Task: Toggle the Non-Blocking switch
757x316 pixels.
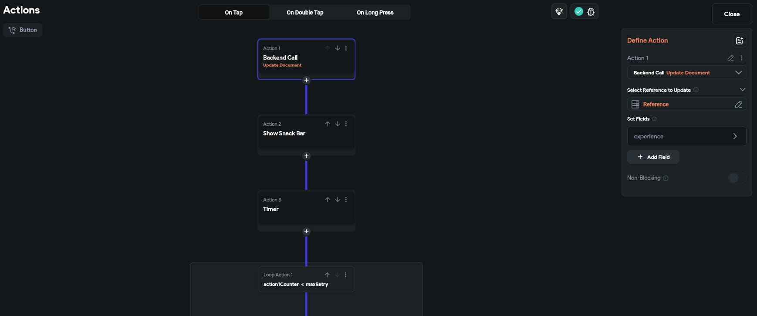Action: coord(737,178)
